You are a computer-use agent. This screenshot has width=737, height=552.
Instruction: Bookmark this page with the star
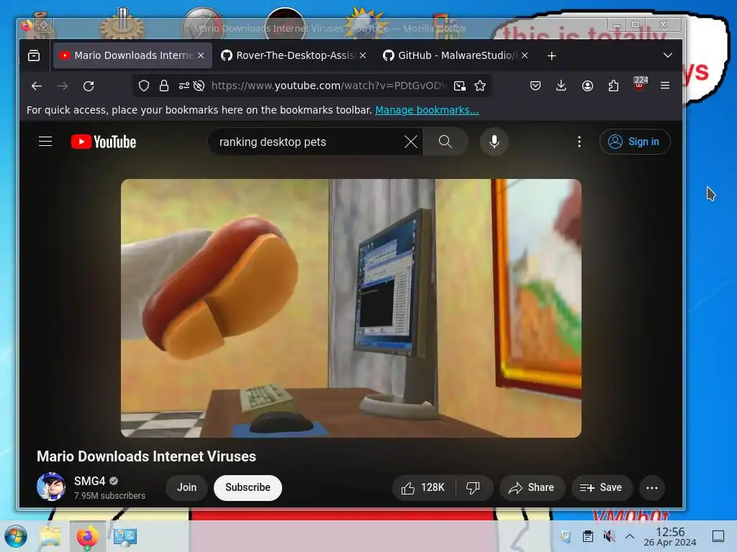click(x=480, y=86)
